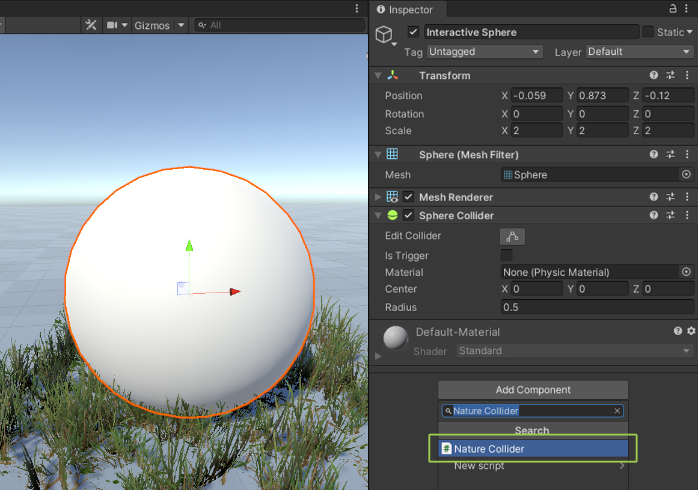Click the Sphere Mesh object picker icon
Viewport: 698px width, 490px height.
click(686, 175)
